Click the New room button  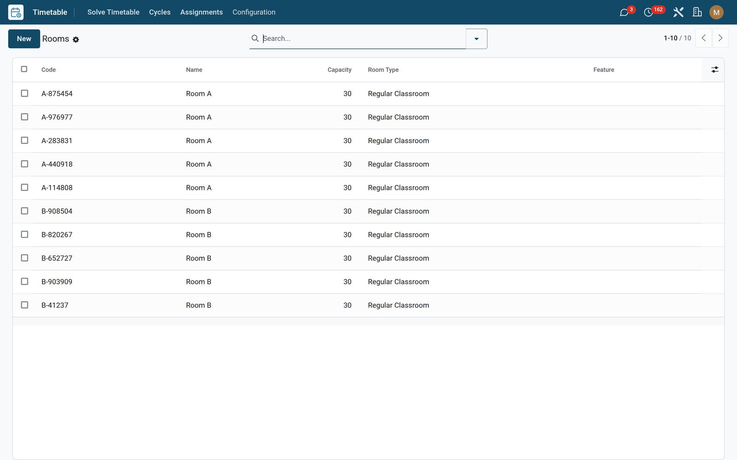pyautogui.click(x=24, y=39)
